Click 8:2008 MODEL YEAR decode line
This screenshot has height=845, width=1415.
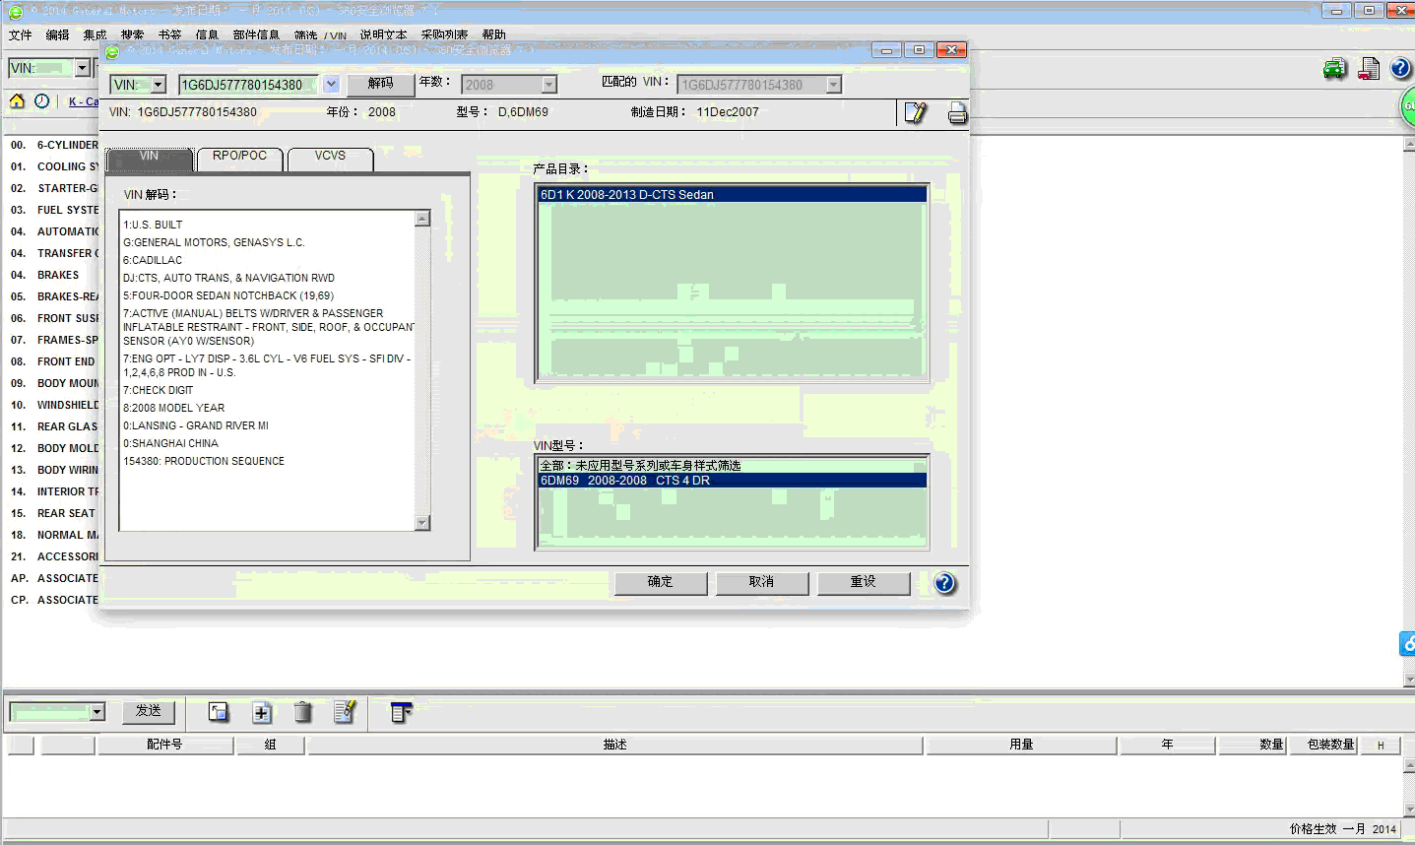click(x=174, y=408)
